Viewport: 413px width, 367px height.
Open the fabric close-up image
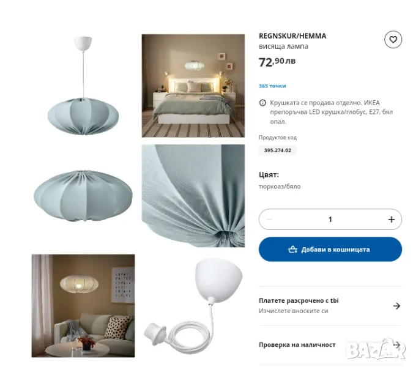click(193, 196)
